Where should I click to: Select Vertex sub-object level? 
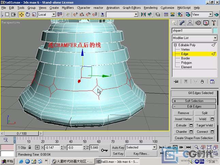(185, 49)
